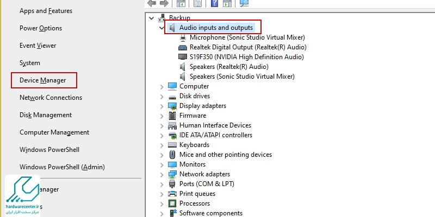This screenshot has width=435, height=217.
Task: Expand the Keyboards node
Action: coord(161,145)
